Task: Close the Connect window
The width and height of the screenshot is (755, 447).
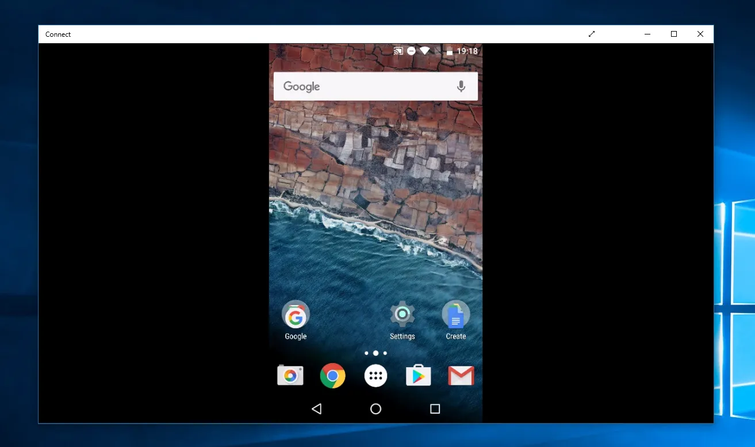Action: (x=700, y=34)
